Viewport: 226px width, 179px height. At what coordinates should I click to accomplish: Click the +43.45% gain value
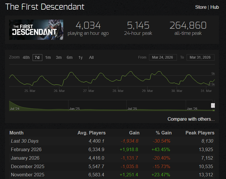coord(161,149)
